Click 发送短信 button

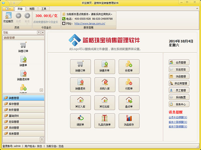point(179,69)
